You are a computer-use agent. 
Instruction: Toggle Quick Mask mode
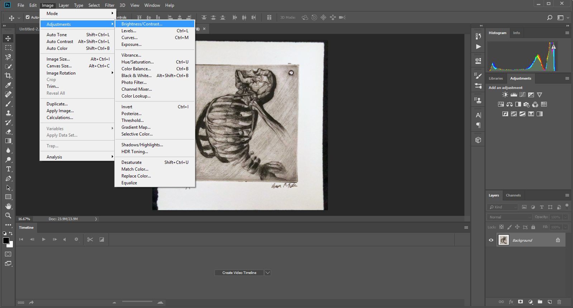coord(8,254)
